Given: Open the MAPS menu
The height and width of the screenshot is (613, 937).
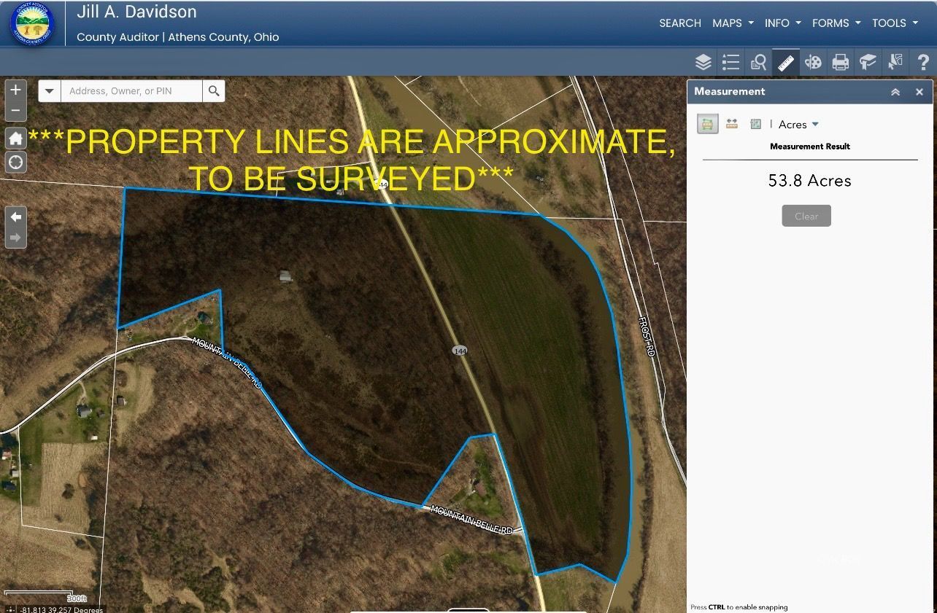Looking at the screenshot, I should click(x=733, y=23).
